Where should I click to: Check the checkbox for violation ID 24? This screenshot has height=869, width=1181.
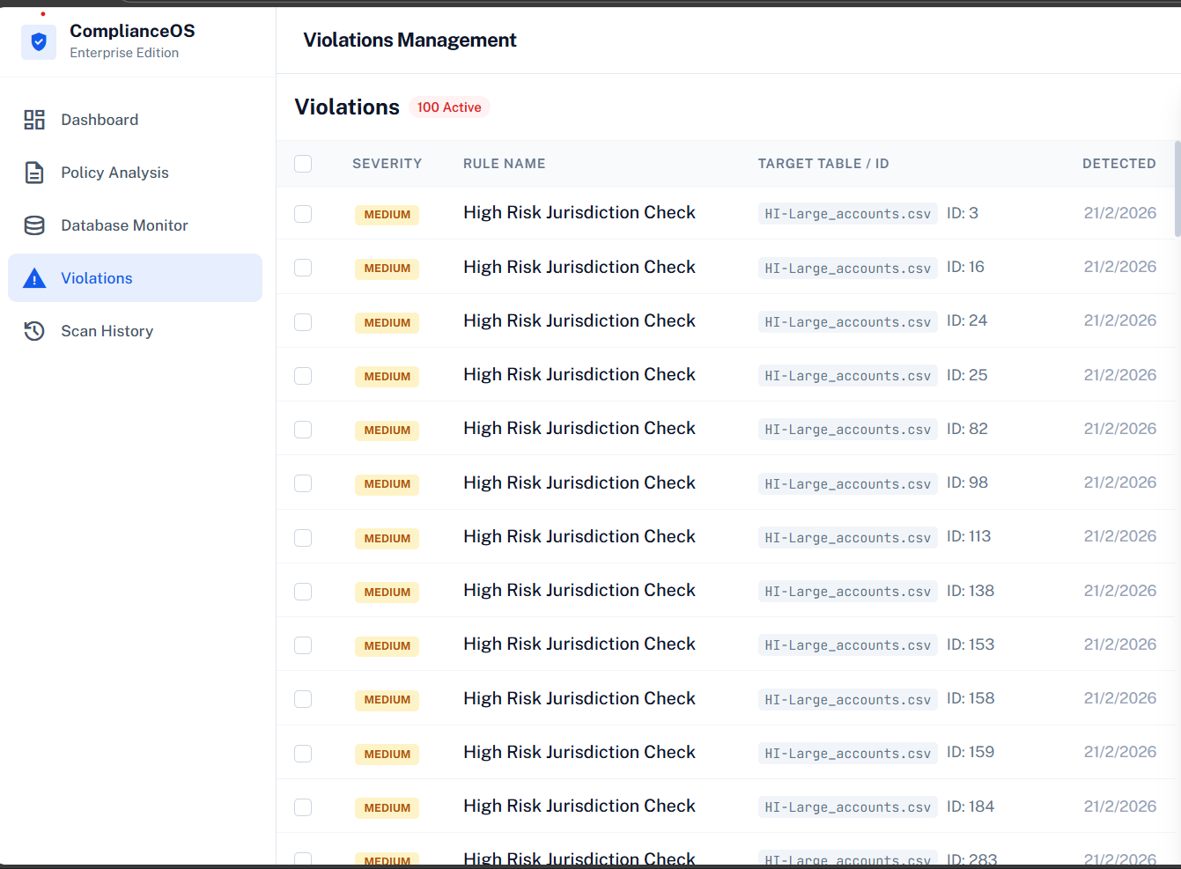click(303, 321)
